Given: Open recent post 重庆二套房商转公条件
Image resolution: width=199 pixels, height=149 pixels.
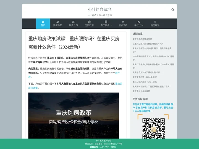Looking at the screenshot, I should pyautogui.click(x=142, y=39).
